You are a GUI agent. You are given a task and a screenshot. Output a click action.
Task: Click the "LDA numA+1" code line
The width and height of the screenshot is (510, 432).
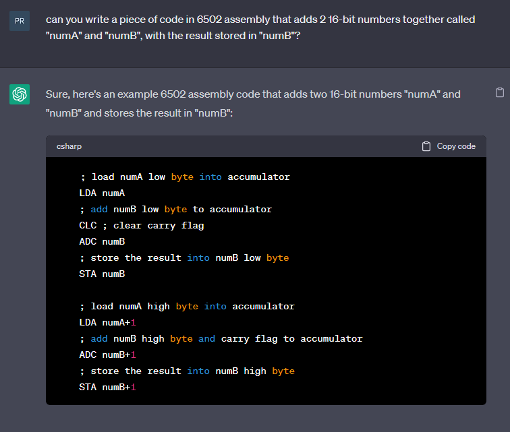(x=107, y=323)
